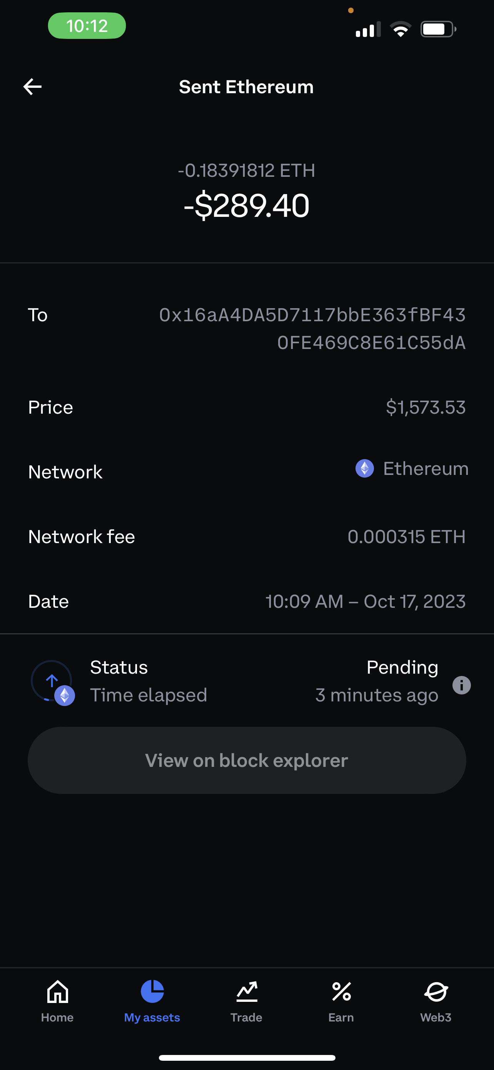Image resolution: width=494 pixels, height=1070 pixels.
Task: Tap the back arrow icon
Action: (x=32, y=87)
